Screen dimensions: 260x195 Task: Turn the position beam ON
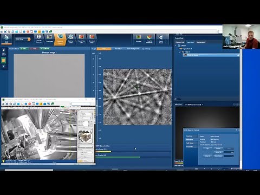click(24, 49)
